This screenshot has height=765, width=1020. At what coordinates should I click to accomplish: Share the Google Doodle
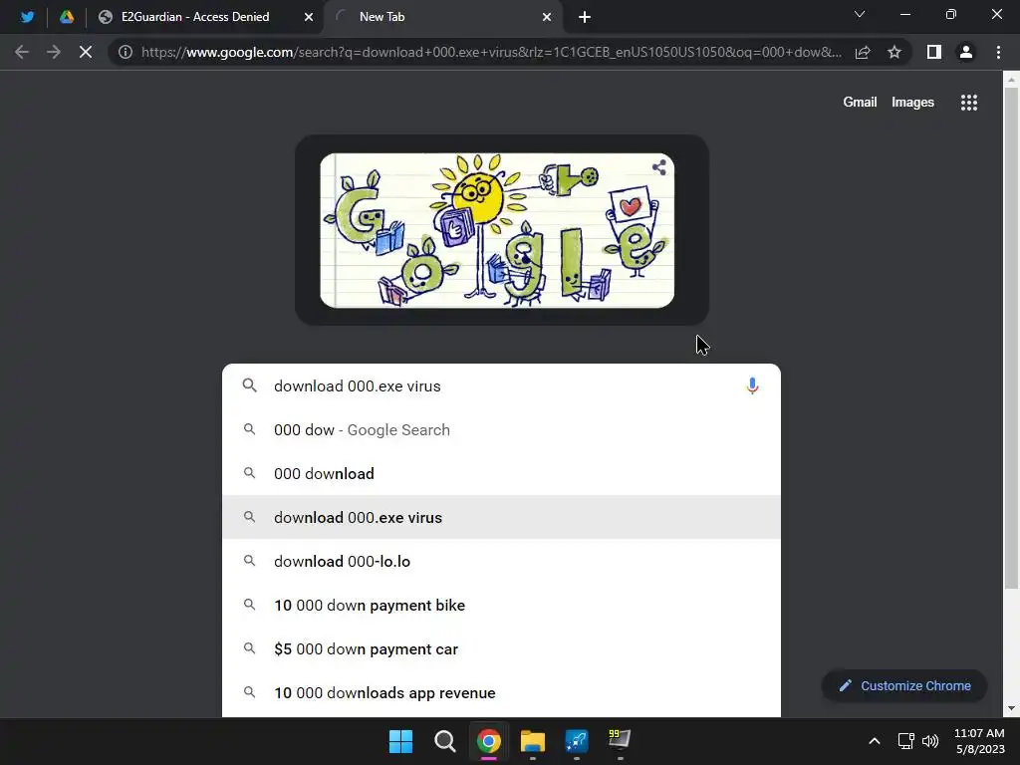[659, 167]
